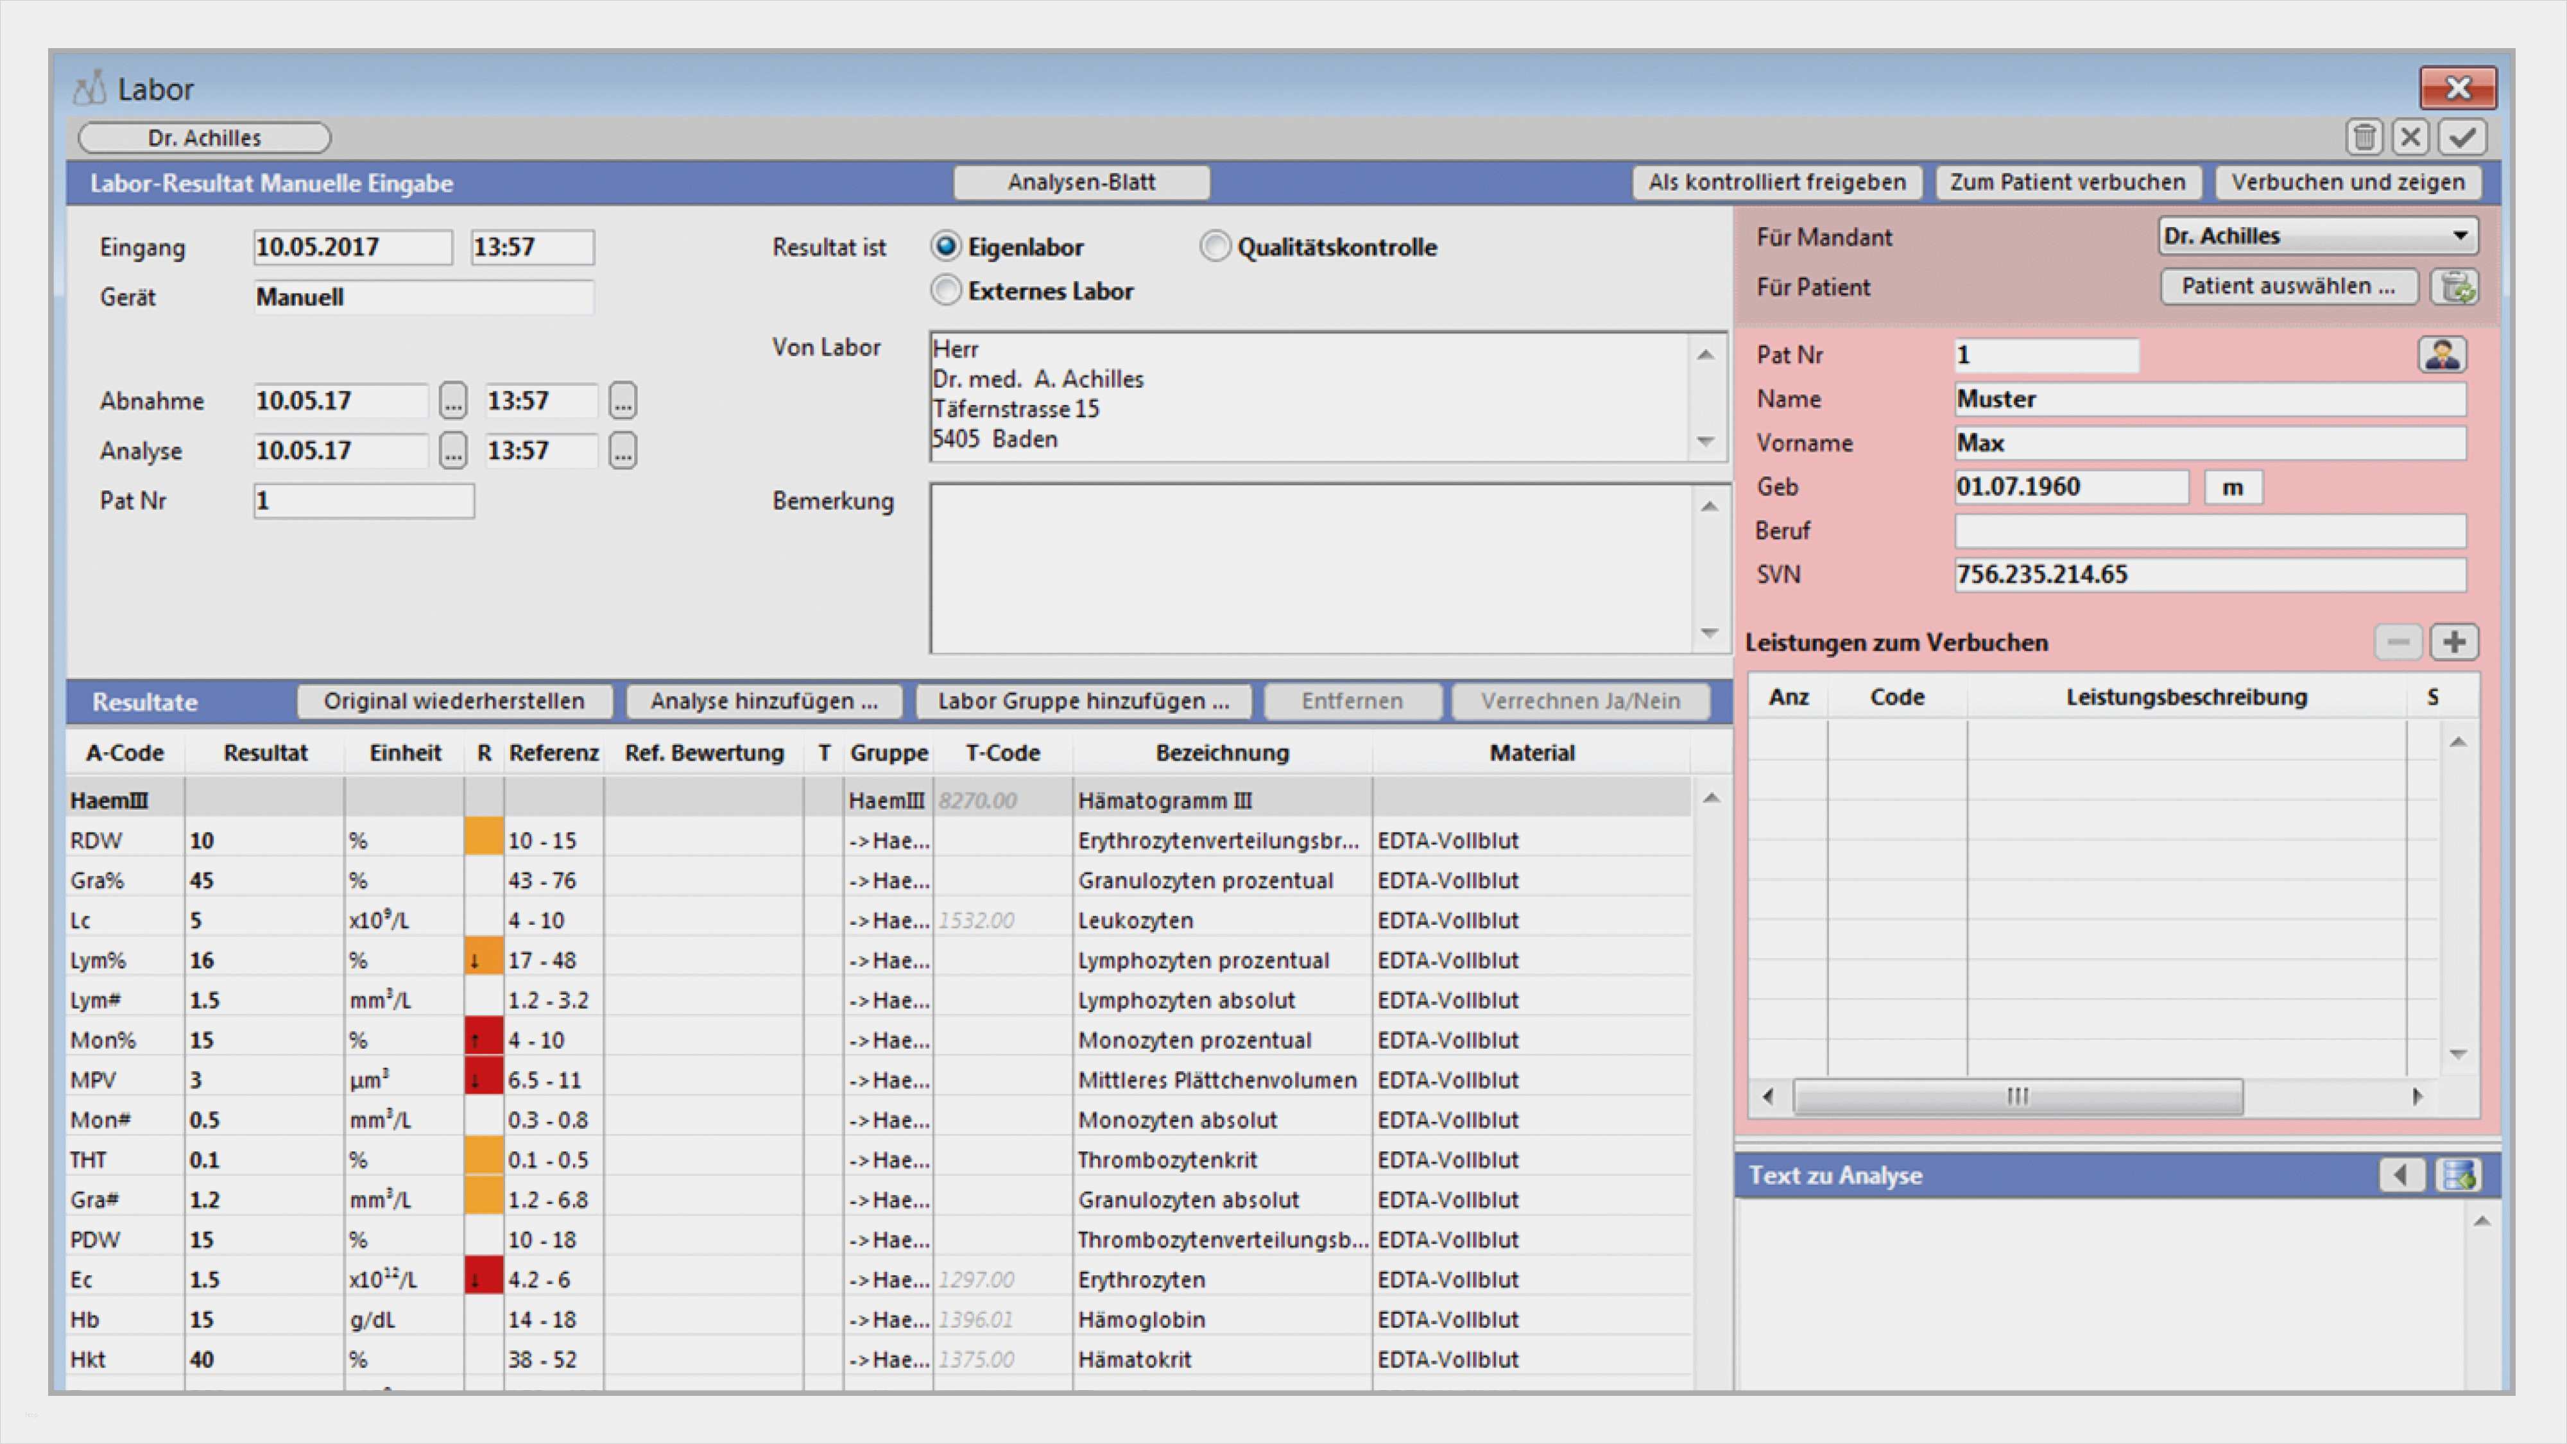Click the trash delete icon in top toolbar
Viewport: 2567px width, 1444px height.
(x=2364, y=137)
